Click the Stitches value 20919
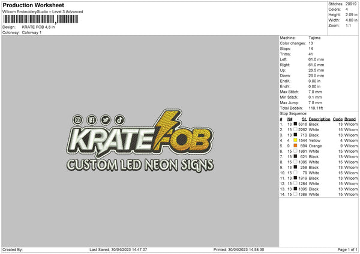The image size is (360, 254). coord(351,4)
